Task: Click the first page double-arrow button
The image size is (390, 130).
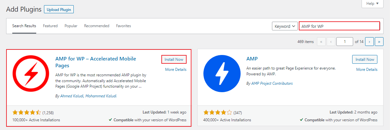Action: (321, 42)
